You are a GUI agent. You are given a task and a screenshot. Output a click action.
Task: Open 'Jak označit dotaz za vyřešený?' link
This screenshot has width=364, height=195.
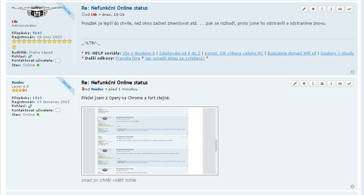coord(175,58)
